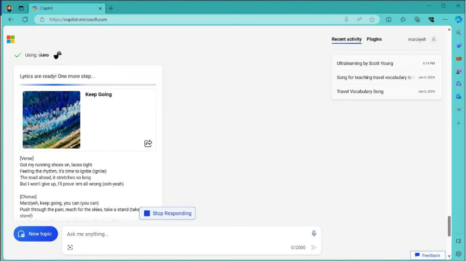Open sidebar search icon
Image resolution: width=466 pixels, height=261 pixels.
(459, 33)
